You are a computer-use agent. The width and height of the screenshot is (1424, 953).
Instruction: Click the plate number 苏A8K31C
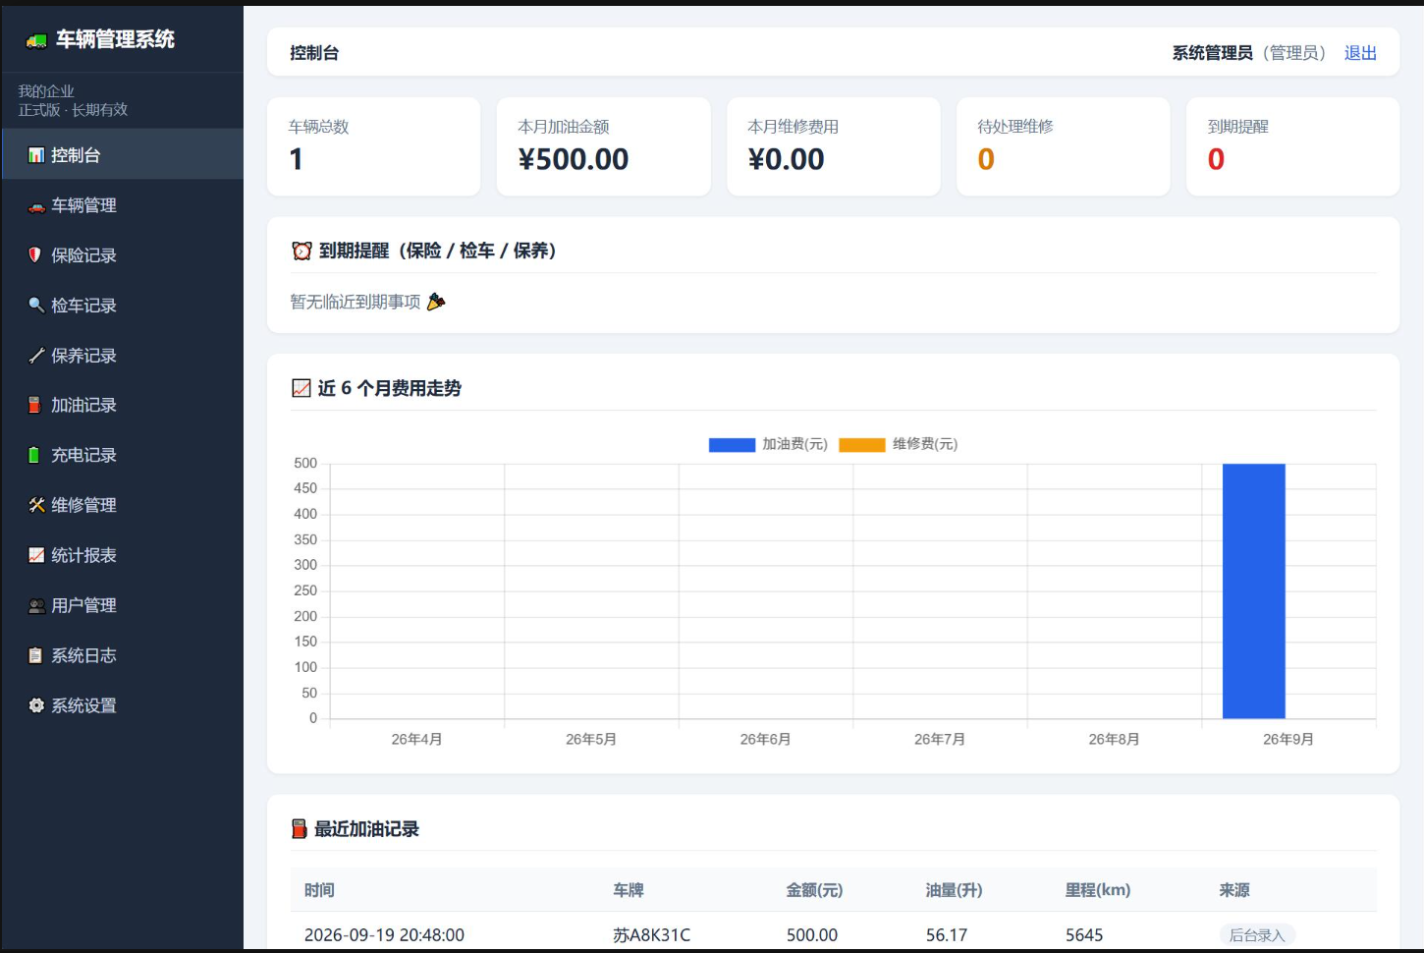(652, 935)
